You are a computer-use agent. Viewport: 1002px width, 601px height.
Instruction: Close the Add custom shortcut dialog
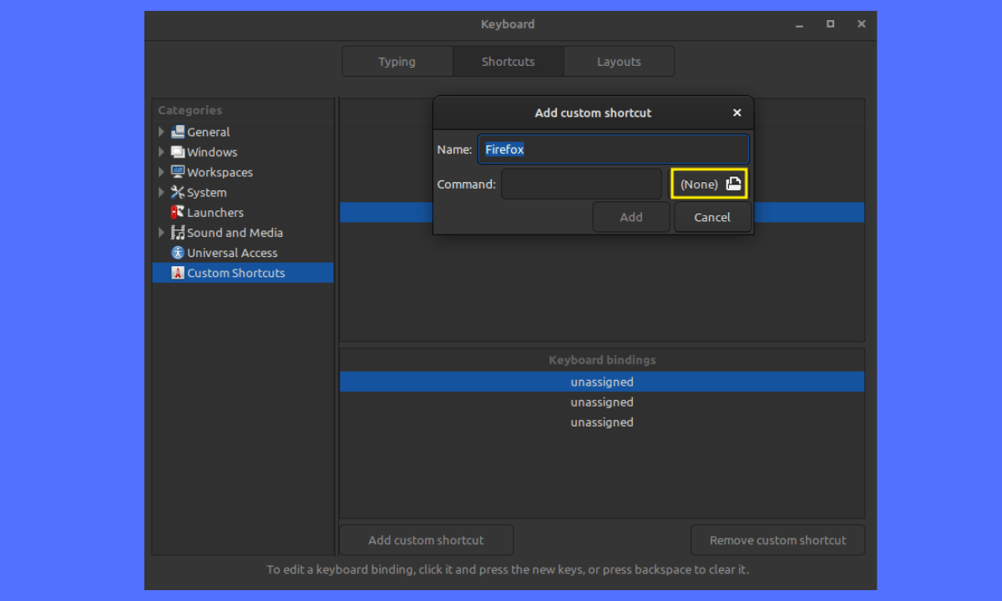pos(736,113)
